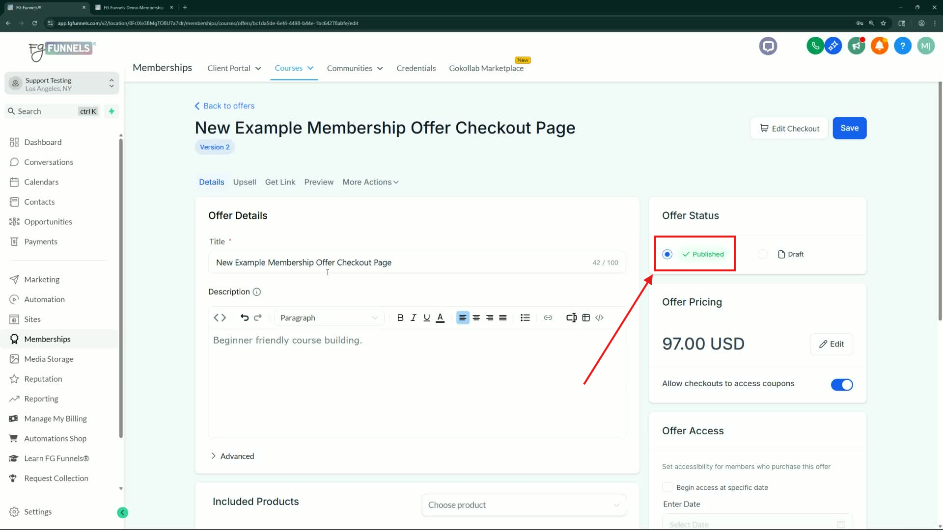This screenshot has height=530, width=943.
Task: Open the megaphone announcements icon
Action: [x=856, y=46]
